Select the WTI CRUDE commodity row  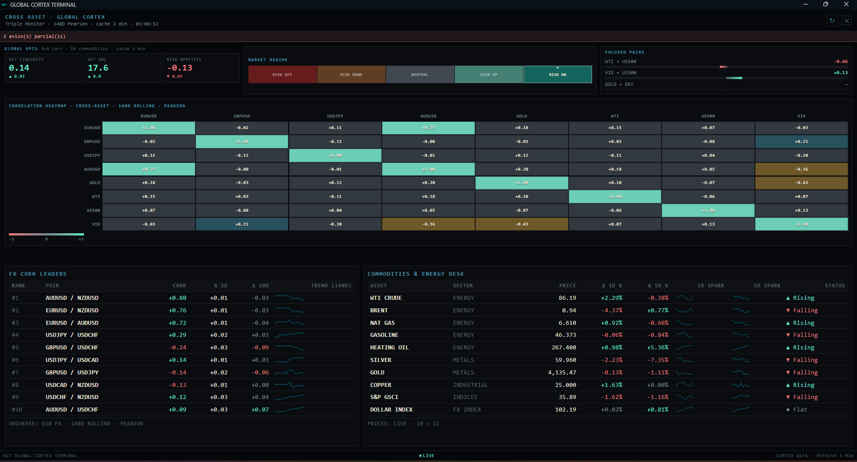point(608,298)
